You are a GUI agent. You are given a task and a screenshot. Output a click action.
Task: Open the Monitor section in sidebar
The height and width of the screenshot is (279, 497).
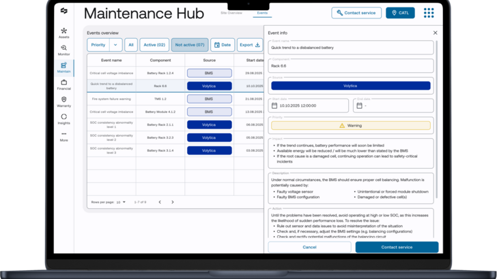click(63, 50)
